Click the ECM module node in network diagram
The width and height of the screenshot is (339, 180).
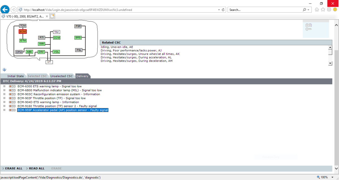click(23, 31)
